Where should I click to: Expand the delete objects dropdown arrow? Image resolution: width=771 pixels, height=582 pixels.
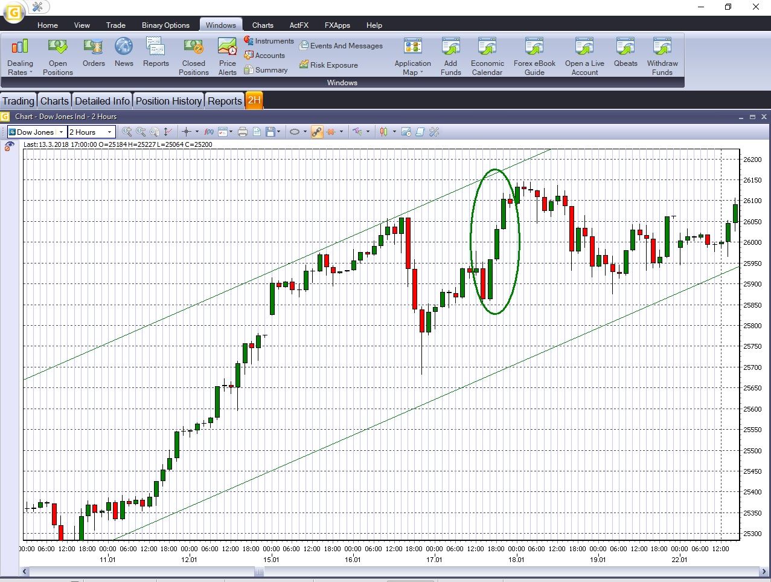[x=341, y=132]
